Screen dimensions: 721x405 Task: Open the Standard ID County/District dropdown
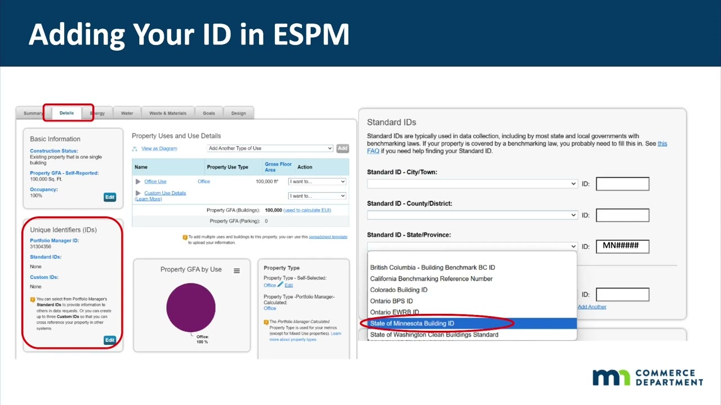tap(472, 215)
